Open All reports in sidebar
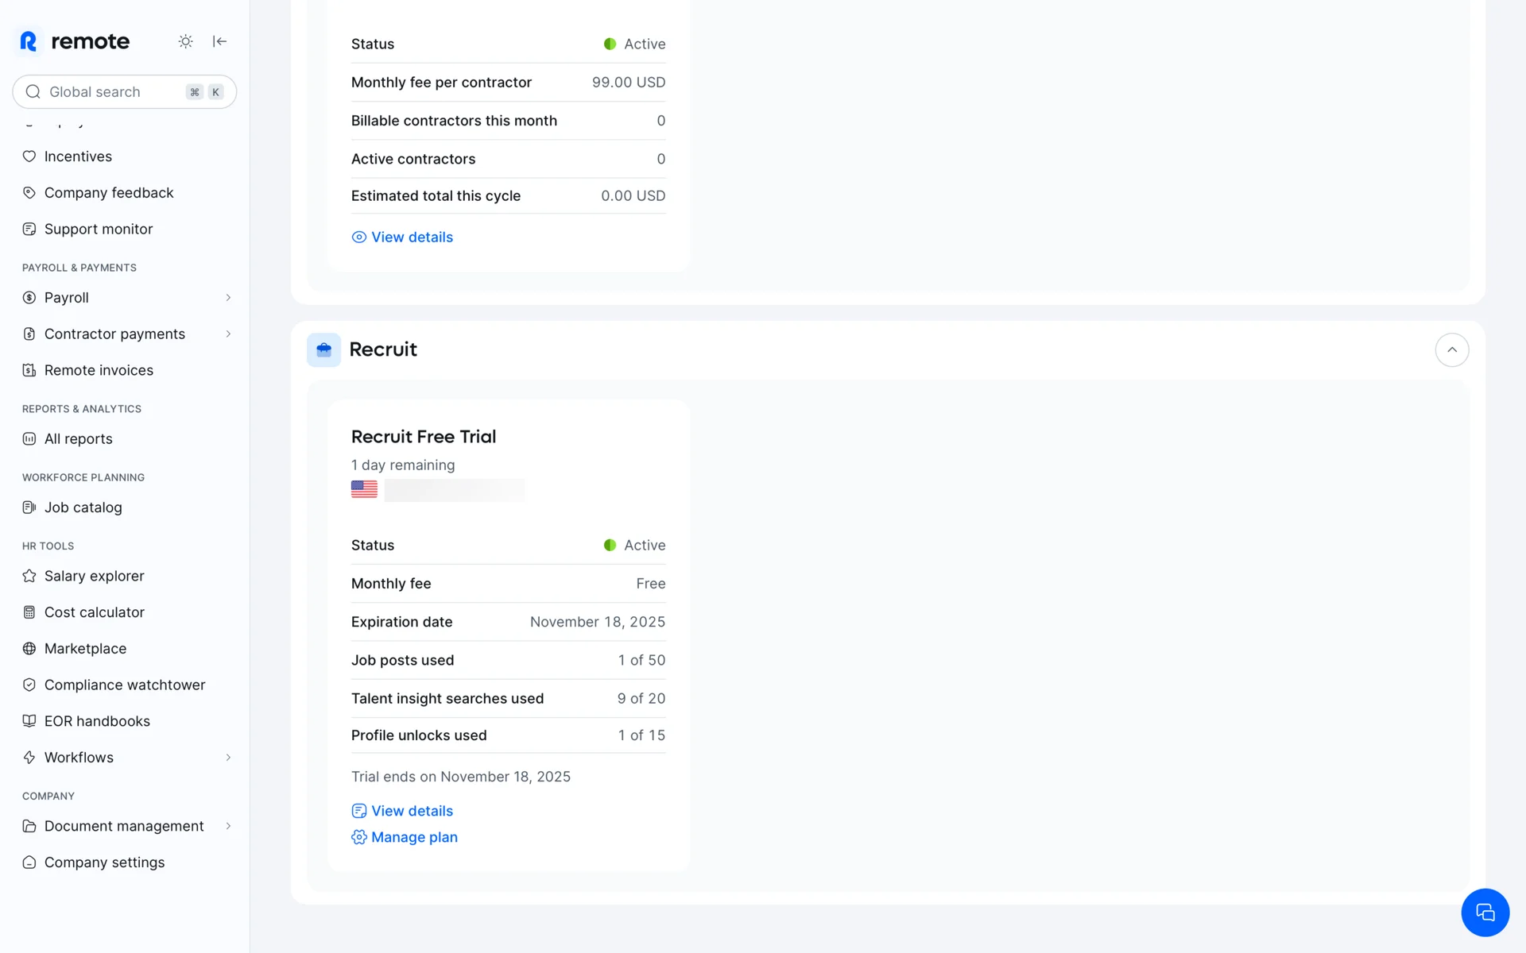The width and height of the screenshot is (1526, 953). click(78, 439)
